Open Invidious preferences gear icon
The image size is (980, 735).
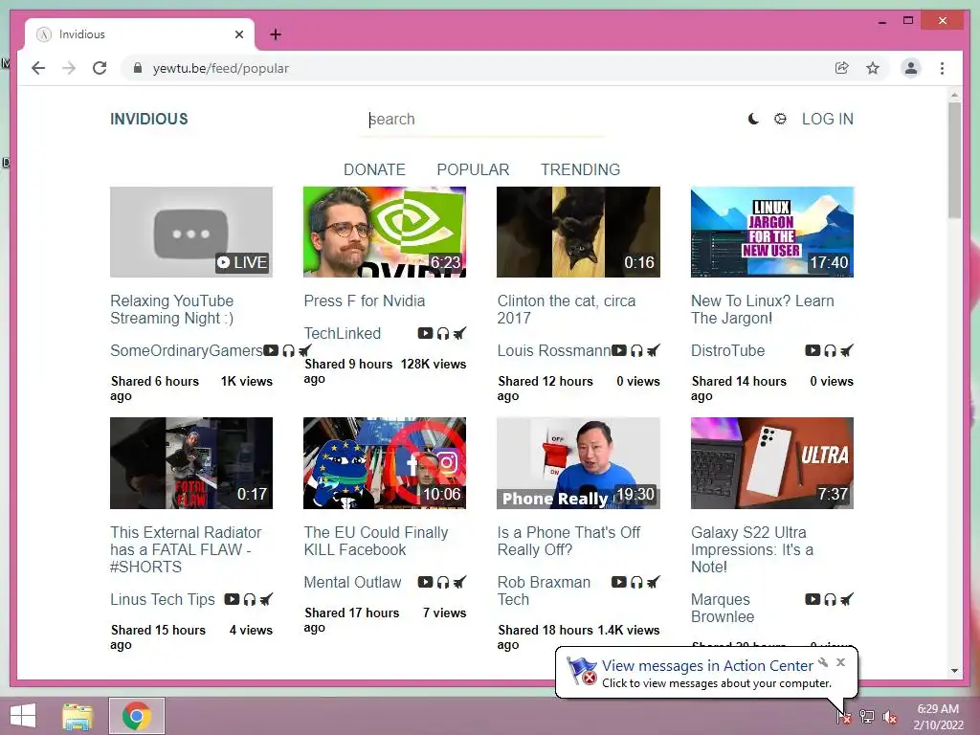pos(780,119)
